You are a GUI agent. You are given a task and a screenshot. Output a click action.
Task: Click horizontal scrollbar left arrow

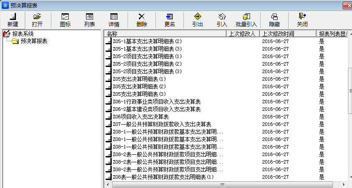(108, 185)
